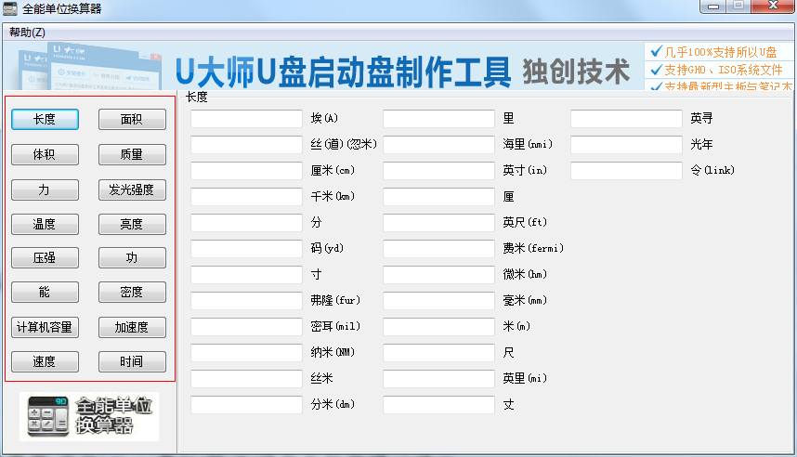Minimize the 全能单位换算器 window
The image size is (797, 457).
712,7
